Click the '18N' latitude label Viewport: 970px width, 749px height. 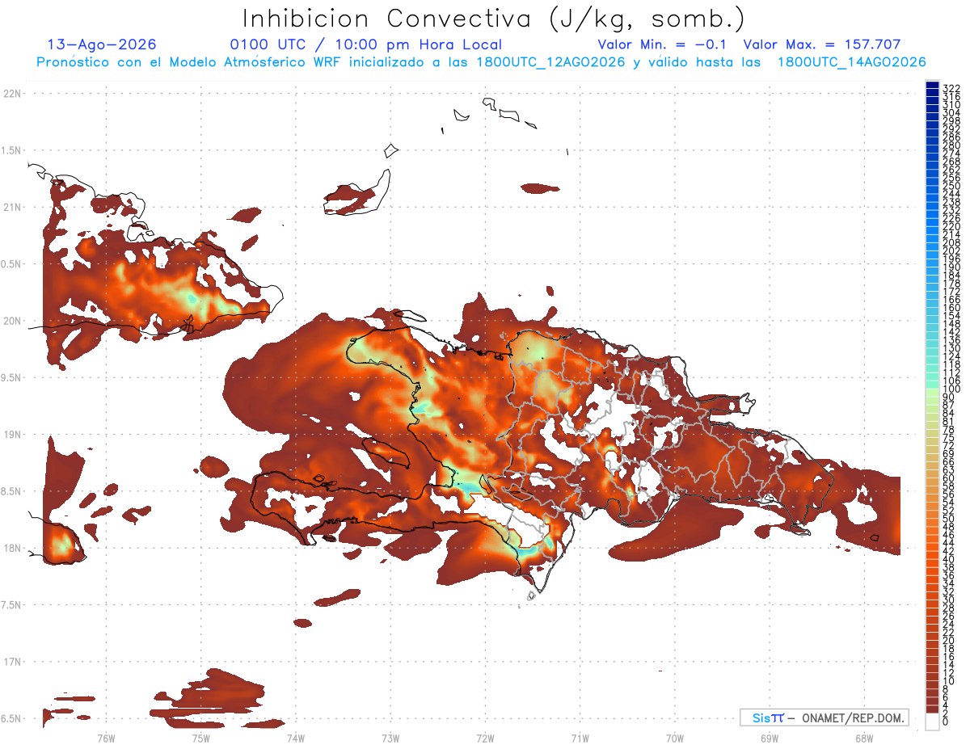(12, 548)
